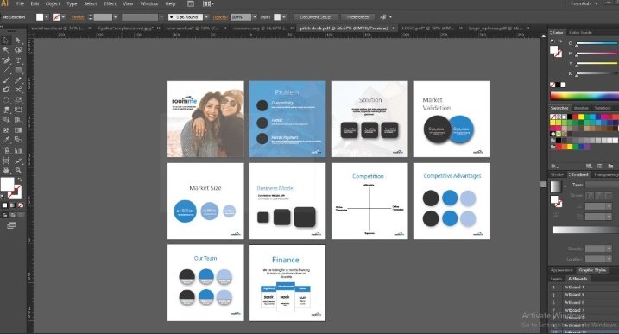Select the Scale tool
Viewport: 619px width, 334px height.
pos(18,100)
